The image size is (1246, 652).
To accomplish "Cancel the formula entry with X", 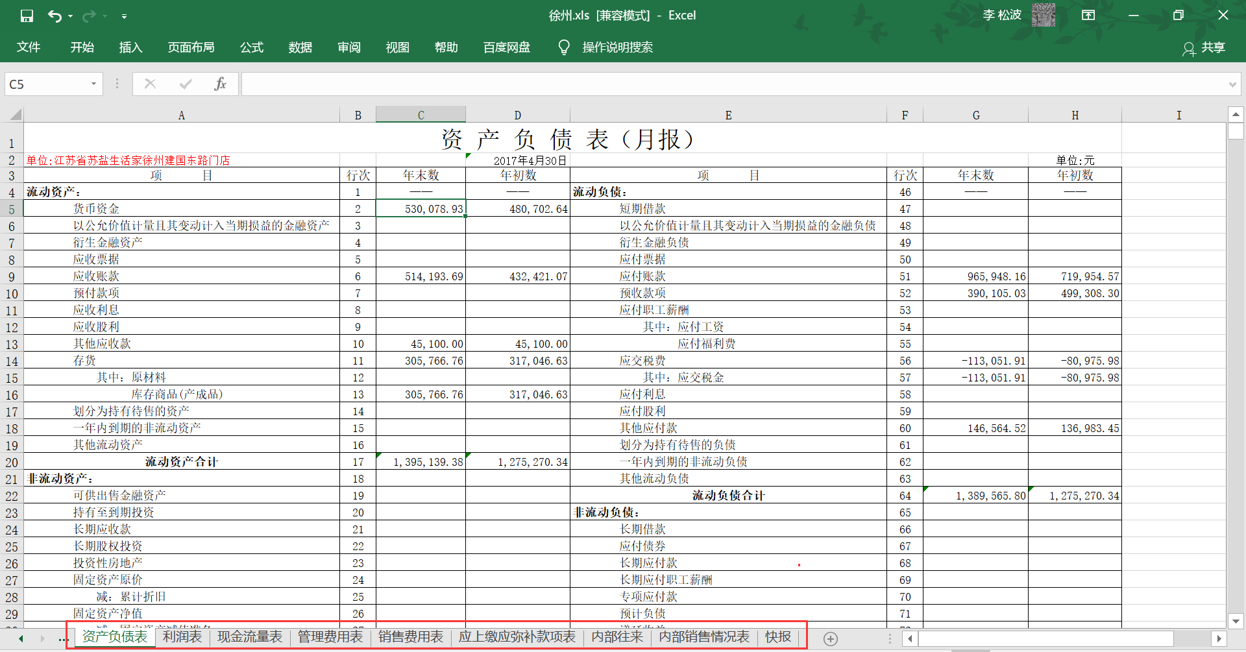I will 150,84.
